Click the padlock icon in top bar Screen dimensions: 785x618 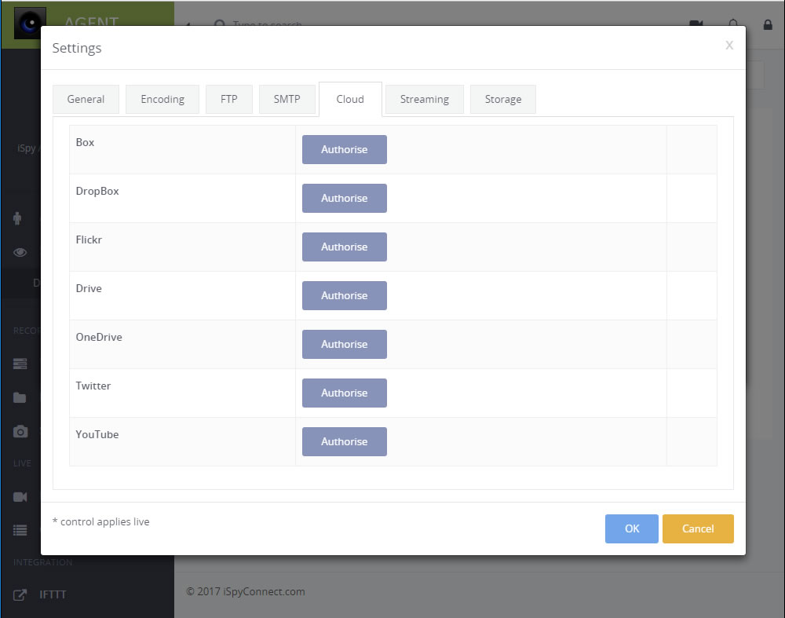coord(768,24)
